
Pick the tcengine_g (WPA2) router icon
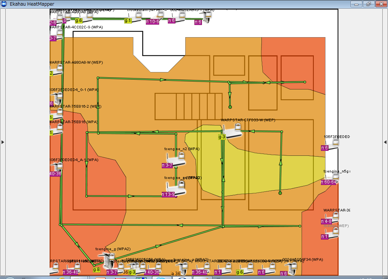point(107,261)
